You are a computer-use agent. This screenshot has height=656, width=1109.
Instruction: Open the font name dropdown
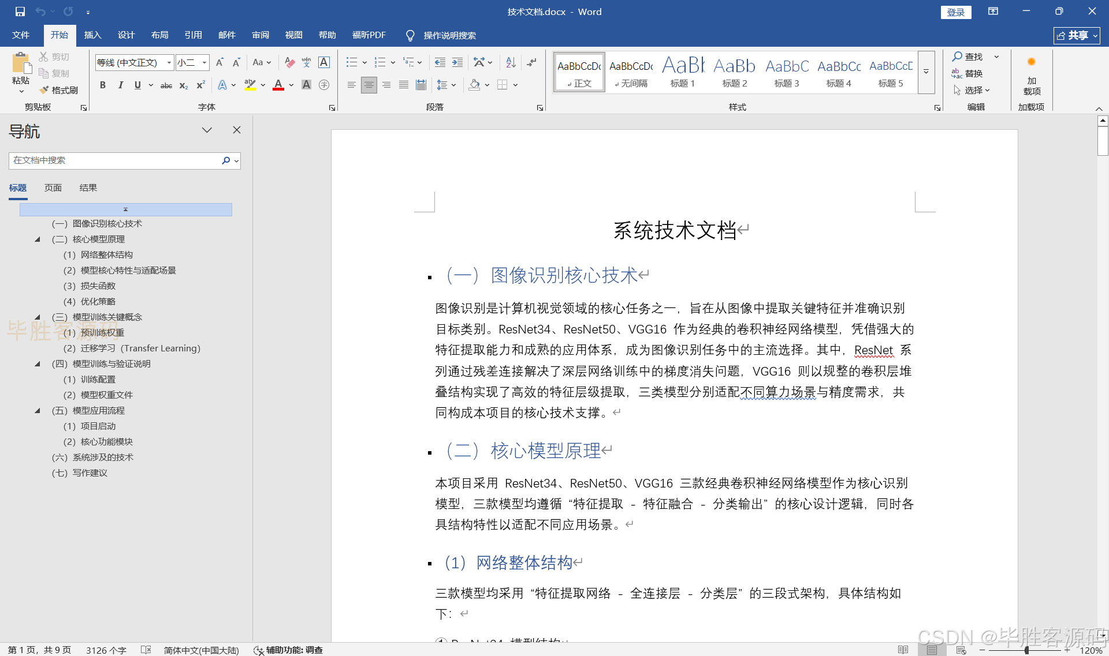coord(169,62)
